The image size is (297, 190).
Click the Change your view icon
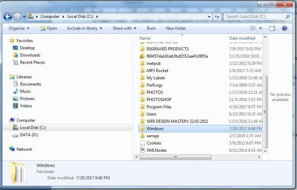(x=253, y=28)
